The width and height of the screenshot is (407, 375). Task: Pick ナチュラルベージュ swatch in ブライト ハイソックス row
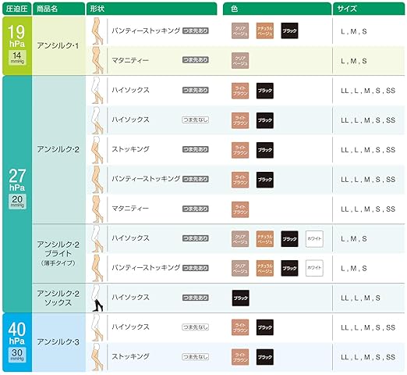click(x=265, y=239)
